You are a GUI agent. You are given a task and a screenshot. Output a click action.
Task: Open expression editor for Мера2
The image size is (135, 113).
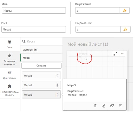tap(124, 11)
